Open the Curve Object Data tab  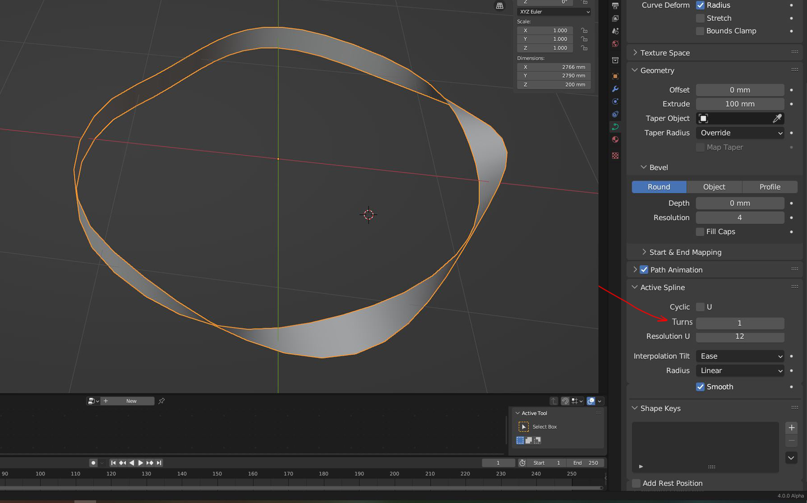[615, 127]
